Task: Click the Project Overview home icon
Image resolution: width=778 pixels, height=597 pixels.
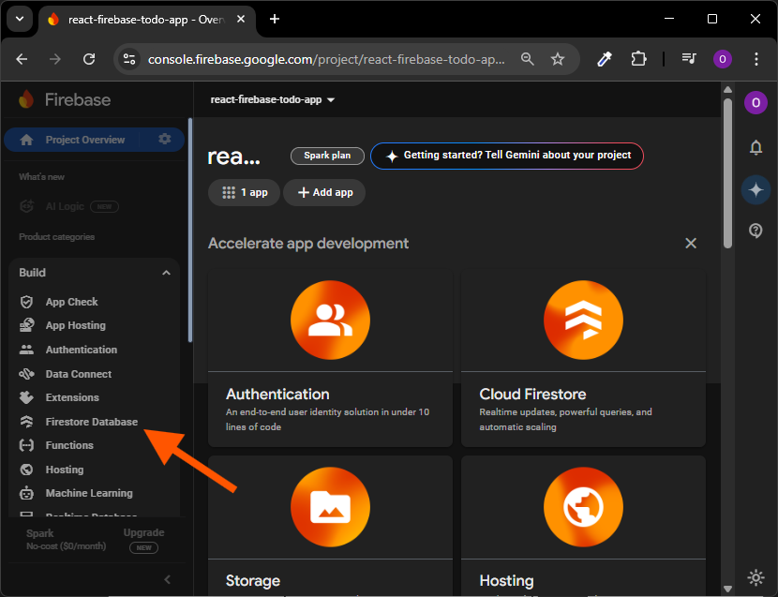Action: (x=27, y=140)
